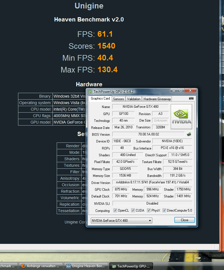Toggle the PhysX checkbox
Viewport: 224px width, 270px height.
(149, 210)
